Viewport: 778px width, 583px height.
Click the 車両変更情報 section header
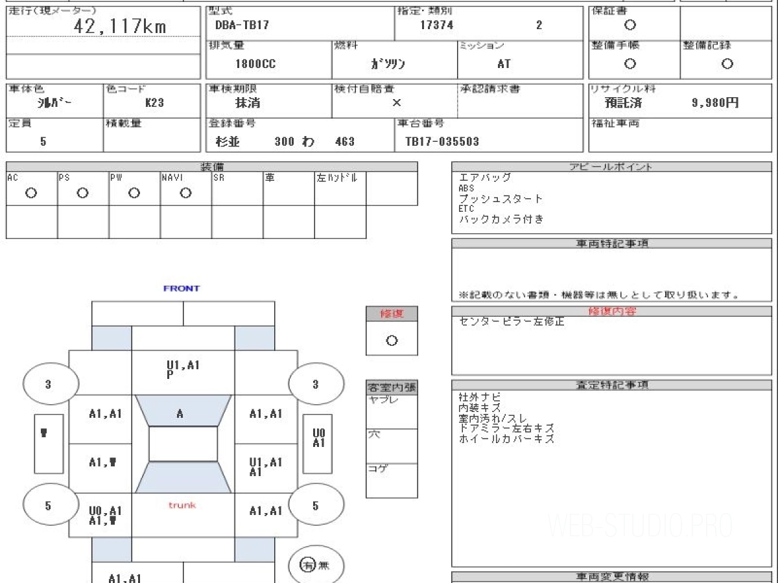pyautogui.click(x=611, y=577)
